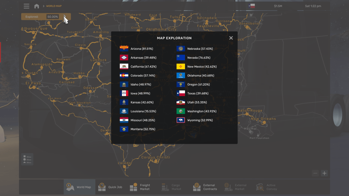Viewport: 349px width, 196px height.
Task: Click the WORLD MAP breadcrumb label
Action: [54, 6]
